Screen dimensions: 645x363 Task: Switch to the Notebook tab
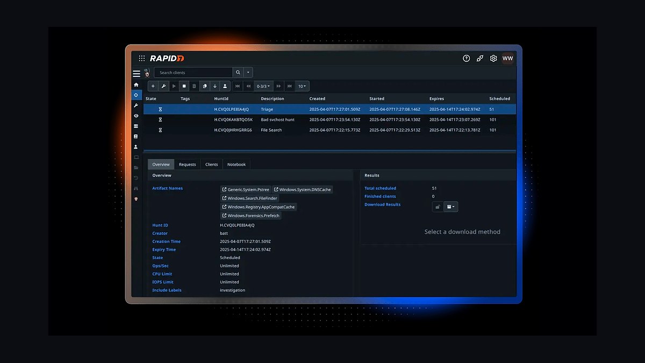coord(236,164)
